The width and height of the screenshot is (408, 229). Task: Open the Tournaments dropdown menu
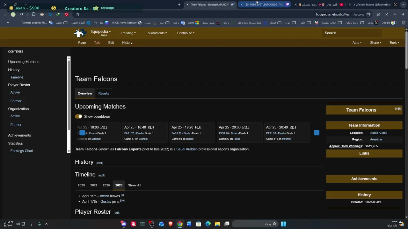(x=156, y=33)
